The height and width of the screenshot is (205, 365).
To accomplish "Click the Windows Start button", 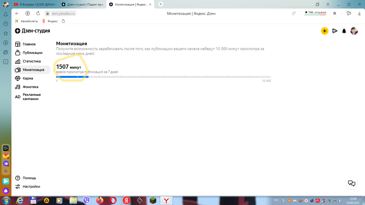I will coord(7,200).
